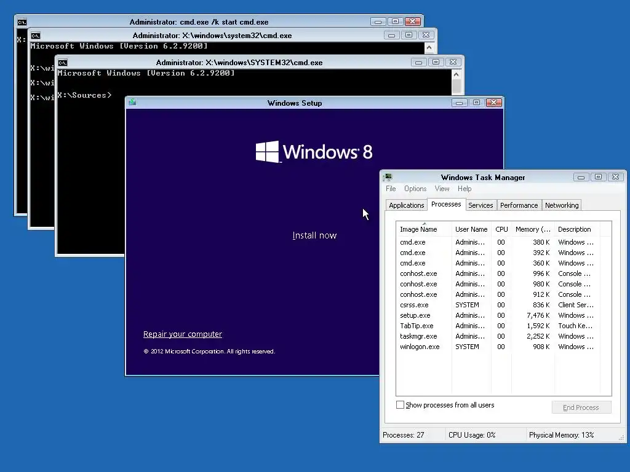
Task: Close 'cmd.exe /k start cmd.exe' window
Action: [413, 22]
